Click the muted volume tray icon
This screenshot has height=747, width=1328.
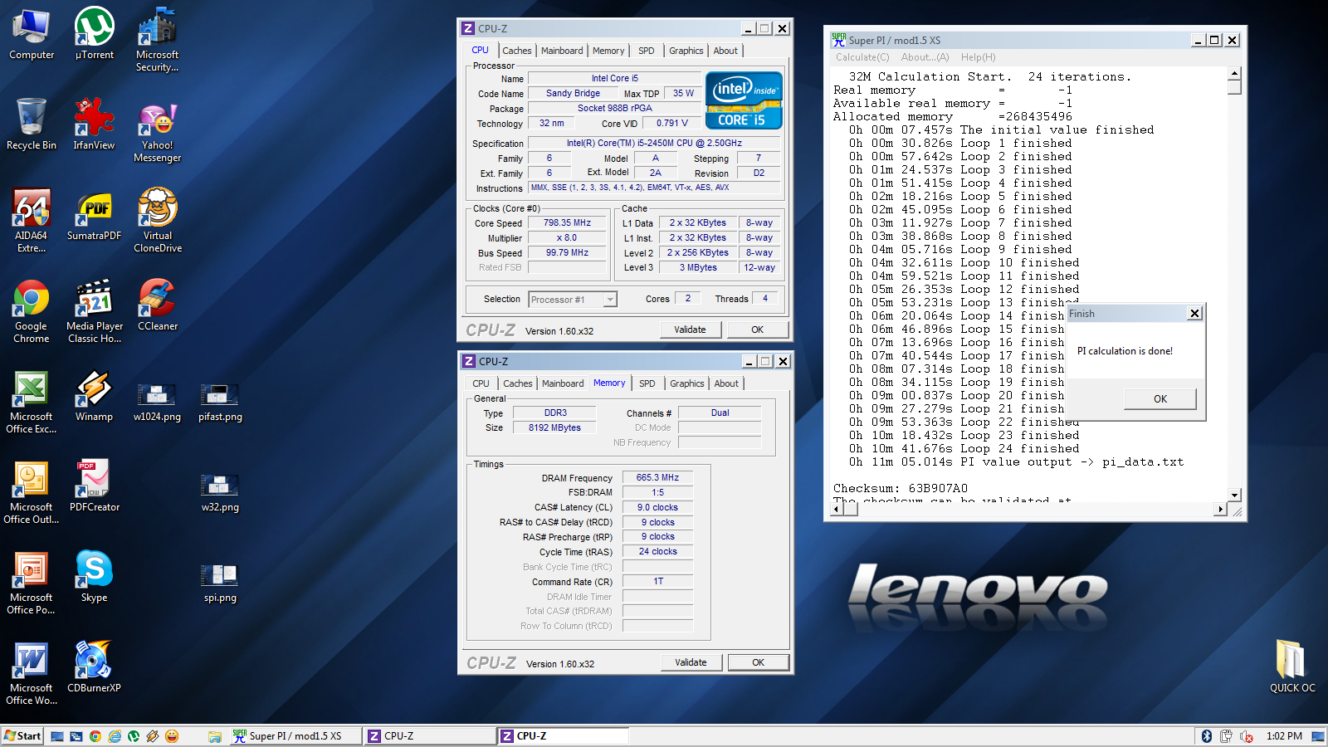click(1247, 736)
